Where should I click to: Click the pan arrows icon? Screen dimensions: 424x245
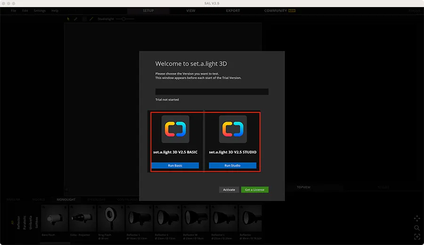417,218
